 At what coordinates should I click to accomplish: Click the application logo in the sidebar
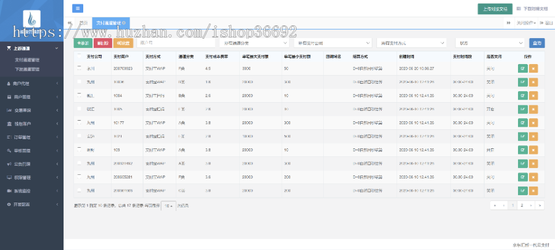(x=31, y=23)
